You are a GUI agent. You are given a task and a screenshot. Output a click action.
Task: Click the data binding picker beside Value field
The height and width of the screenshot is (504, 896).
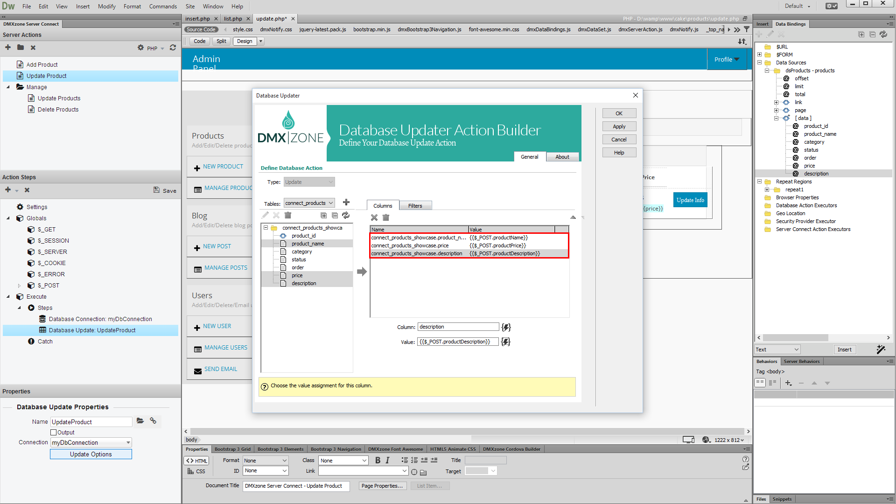pyautogui.click(x=506, y=342)
